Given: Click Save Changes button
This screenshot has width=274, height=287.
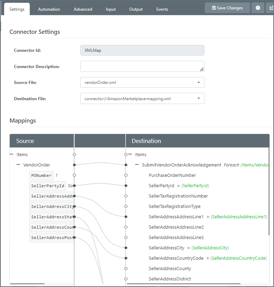Looking at the screenshot, I should (227, 8).
